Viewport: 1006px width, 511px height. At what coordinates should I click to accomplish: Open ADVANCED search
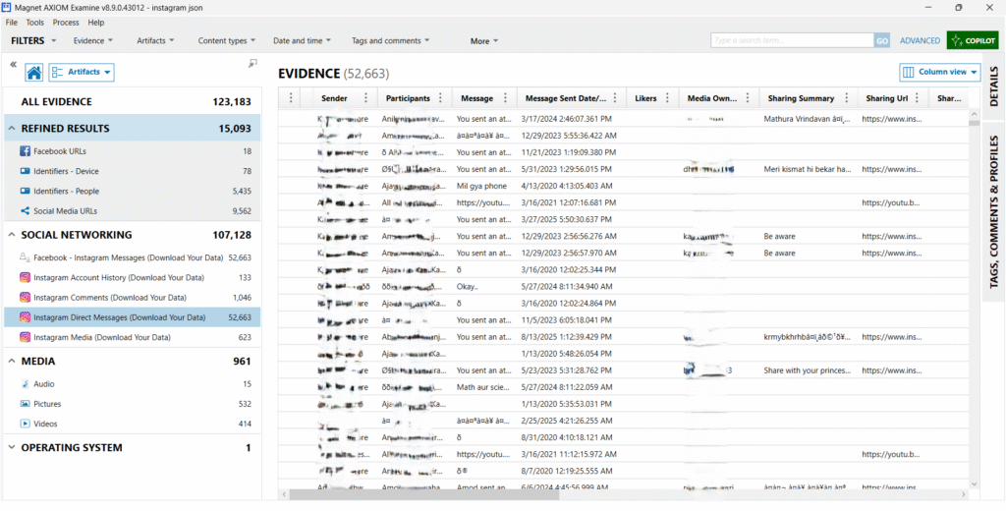coord(920,40)
